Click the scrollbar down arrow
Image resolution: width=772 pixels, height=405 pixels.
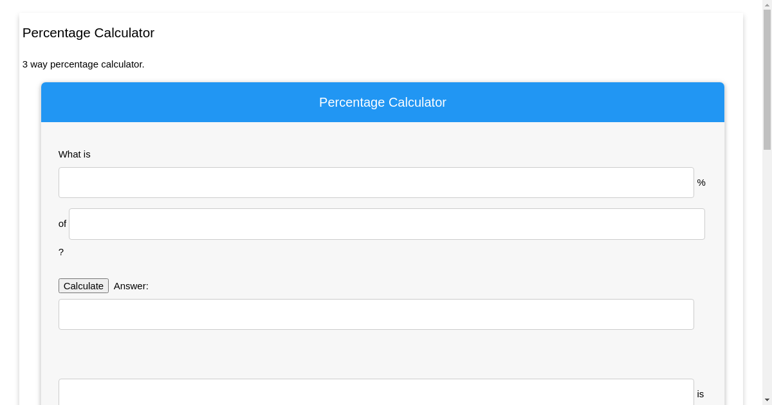click(x=766, y=399)
